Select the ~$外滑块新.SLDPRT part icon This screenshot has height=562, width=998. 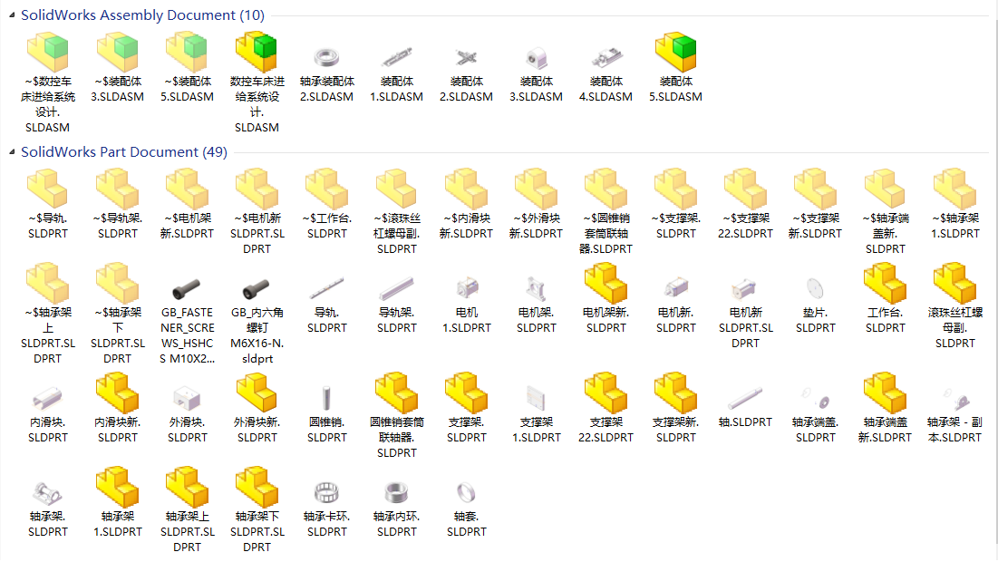[x=537, y=189]
